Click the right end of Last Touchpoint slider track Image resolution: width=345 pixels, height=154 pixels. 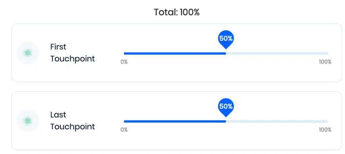(x=327, y=121)
